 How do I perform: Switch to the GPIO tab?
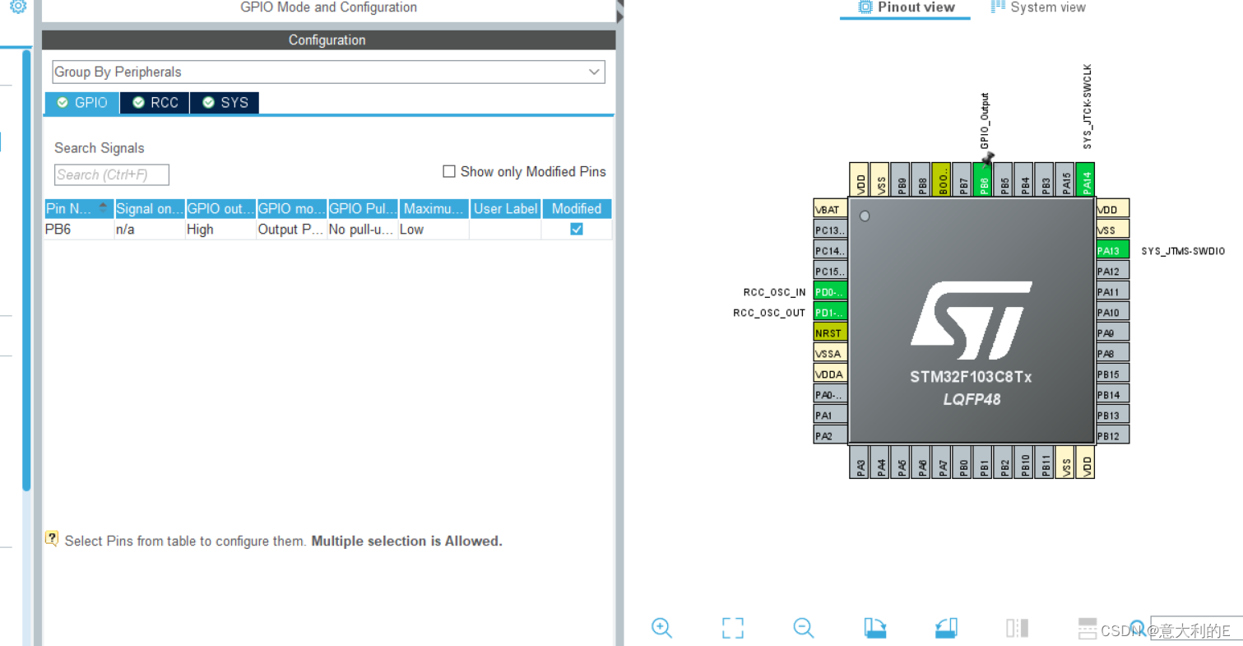click(x=82, y=103)
